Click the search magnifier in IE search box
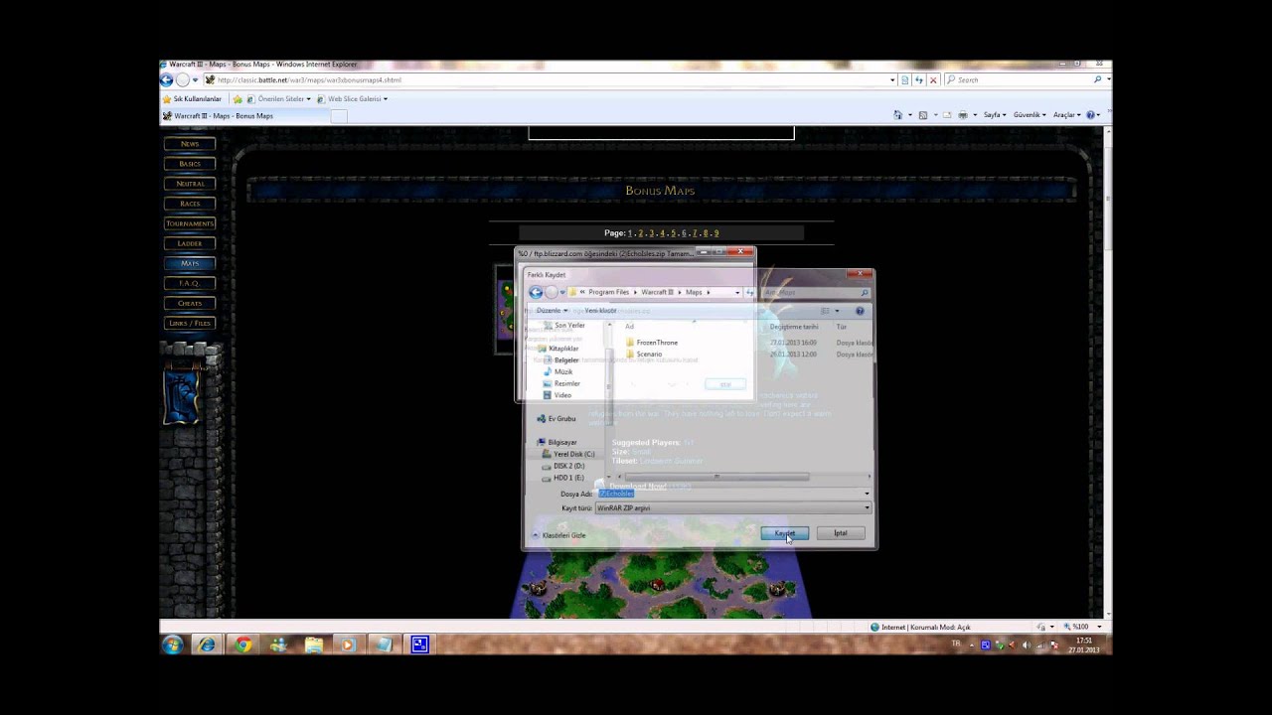Image resolution: width=1272 pixels, height=715 pixels. (1098, 79)
